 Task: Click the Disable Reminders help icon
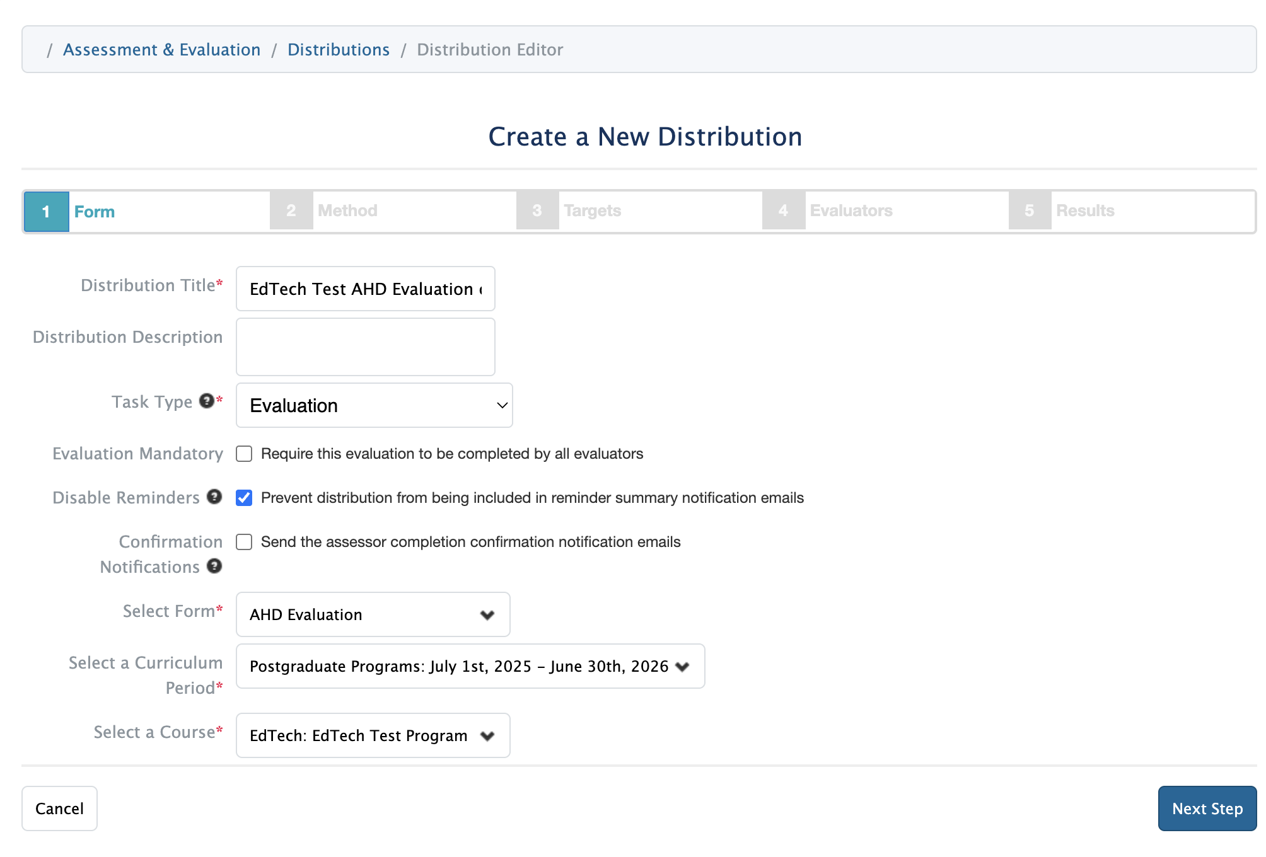click(214, 497)
